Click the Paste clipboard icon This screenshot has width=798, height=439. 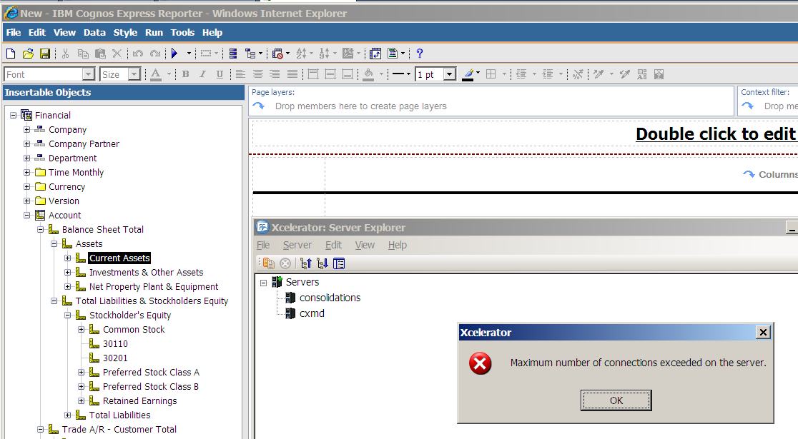pyautogui.click(x=100, y=54)
